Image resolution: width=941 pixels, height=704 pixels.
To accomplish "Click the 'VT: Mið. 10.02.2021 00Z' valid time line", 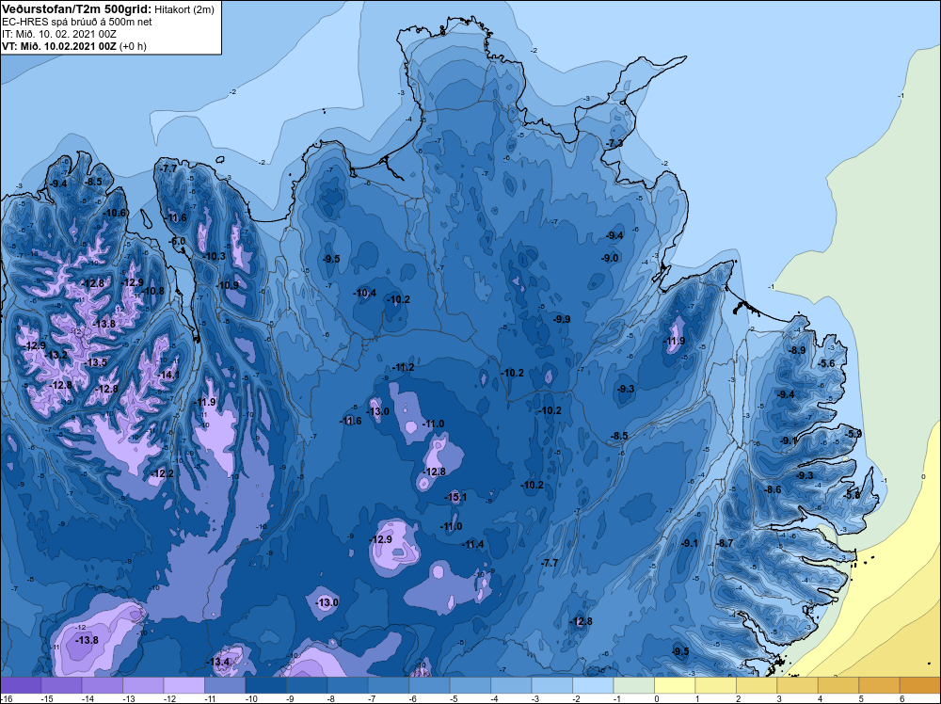I will [x=59, y=46].
